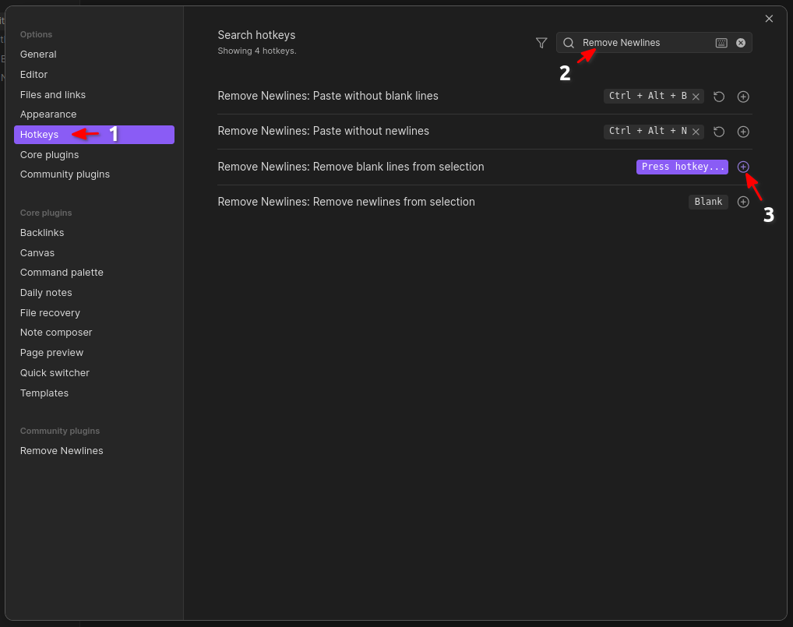Click the Blank hotkey label
The height and width of the screenshot is (627, 793).
[x=707, y=202]
